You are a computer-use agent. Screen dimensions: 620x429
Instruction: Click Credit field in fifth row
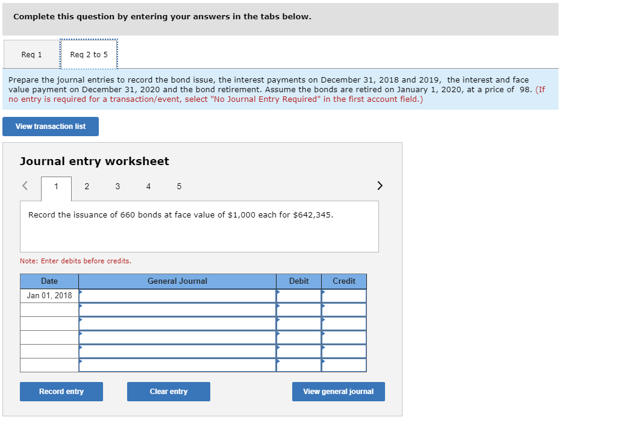coord(344,351)
